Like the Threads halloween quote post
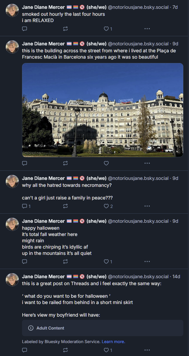The width and height of the screenshot is (189, 356). coord(106,350)
